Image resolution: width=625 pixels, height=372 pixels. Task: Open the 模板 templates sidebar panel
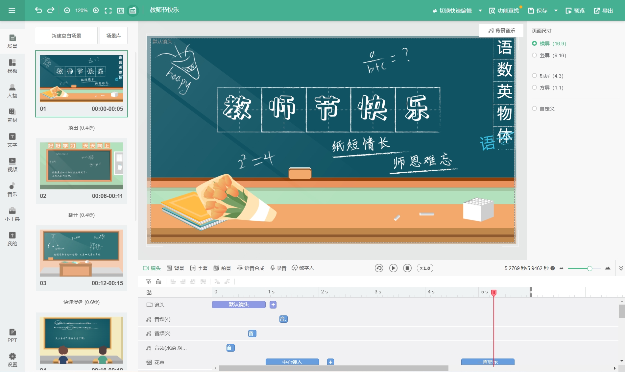pos(12,66)
